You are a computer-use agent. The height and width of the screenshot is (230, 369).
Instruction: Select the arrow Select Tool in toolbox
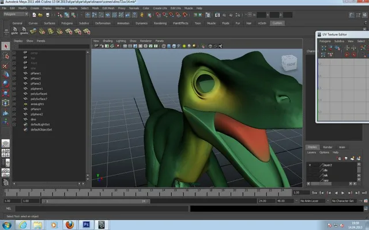(x=6, y=46)
